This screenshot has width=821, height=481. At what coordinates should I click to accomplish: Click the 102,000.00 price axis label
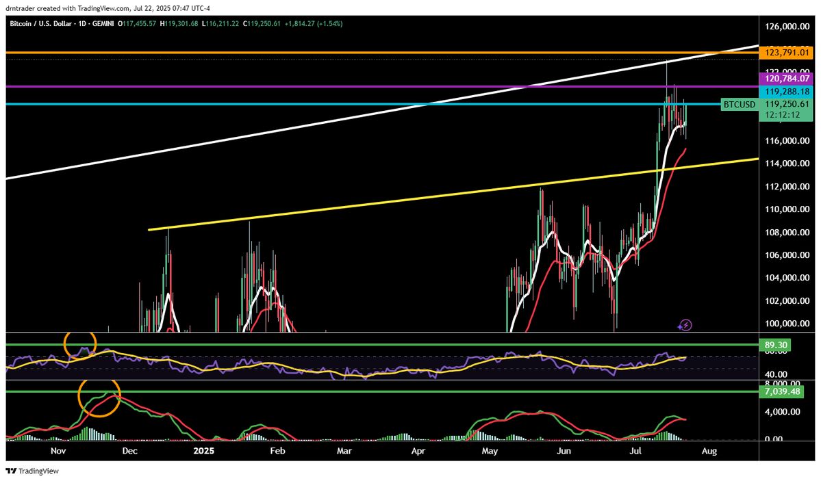(787, 301)
